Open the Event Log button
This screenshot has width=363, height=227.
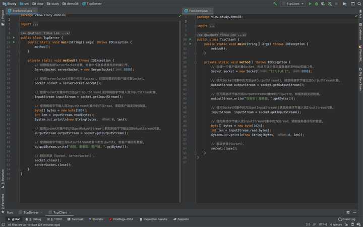tap(346, 219)
